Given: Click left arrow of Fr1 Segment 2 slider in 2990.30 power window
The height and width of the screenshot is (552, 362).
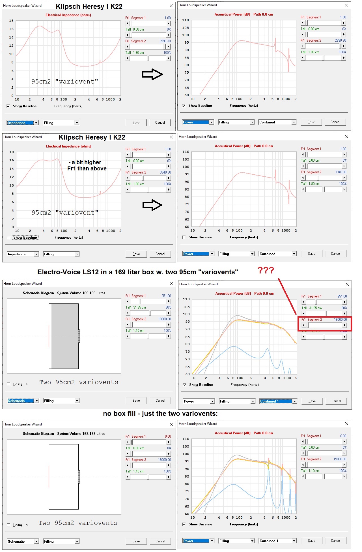Looking at the screenshot, I should 303,46.
